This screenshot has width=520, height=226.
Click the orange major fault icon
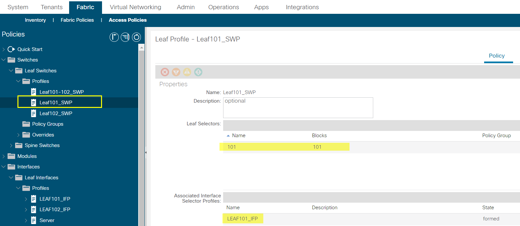(x=176, y=72)
